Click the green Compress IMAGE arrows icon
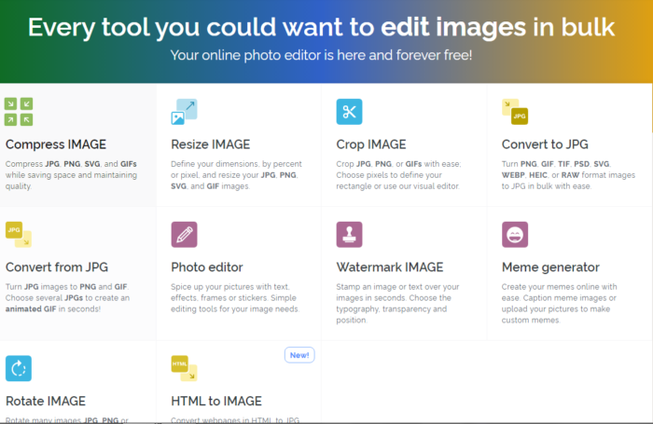This screenshot has width=653, height=424. coord(19,112)
